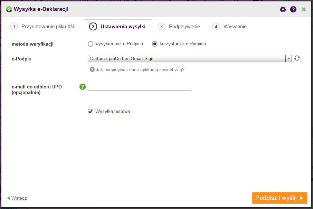This screenshot has width=313, height=209.
Task: Open the e-Podpis dropdown Certum / proCertum
Action: (190, 58)
